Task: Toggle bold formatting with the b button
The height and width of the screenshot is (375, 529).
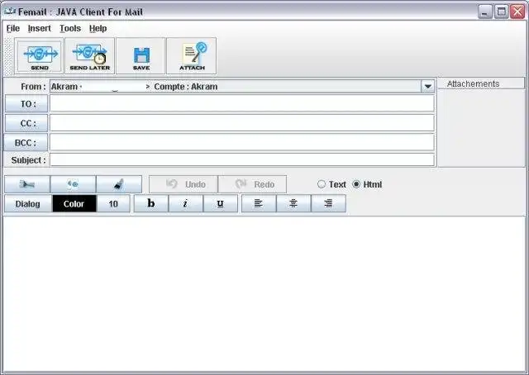Action: pos(151,203)
